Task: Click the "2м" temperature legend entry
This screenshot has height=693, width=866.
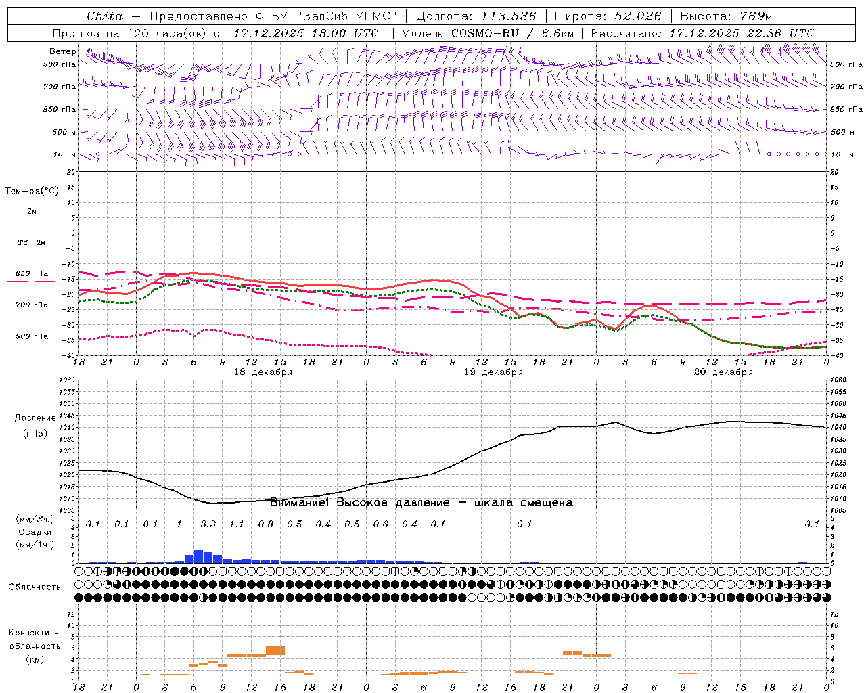Action: (32, 211)
